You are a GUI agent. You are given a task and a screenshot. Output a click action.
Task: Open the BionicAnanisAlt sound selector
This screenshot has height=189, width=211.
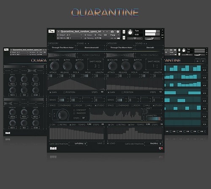point(91,48)
